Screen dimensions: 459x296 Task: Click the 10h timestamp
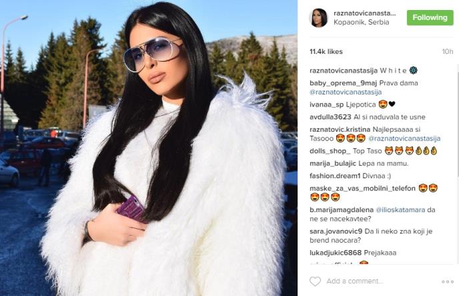[447, 52]
